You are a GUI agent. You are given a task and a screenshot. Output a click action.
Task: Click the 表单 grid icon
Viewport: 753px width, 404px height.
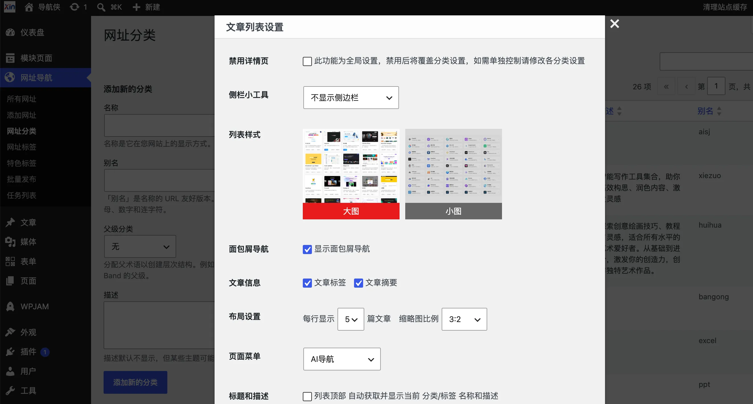[x=10, y=261]
